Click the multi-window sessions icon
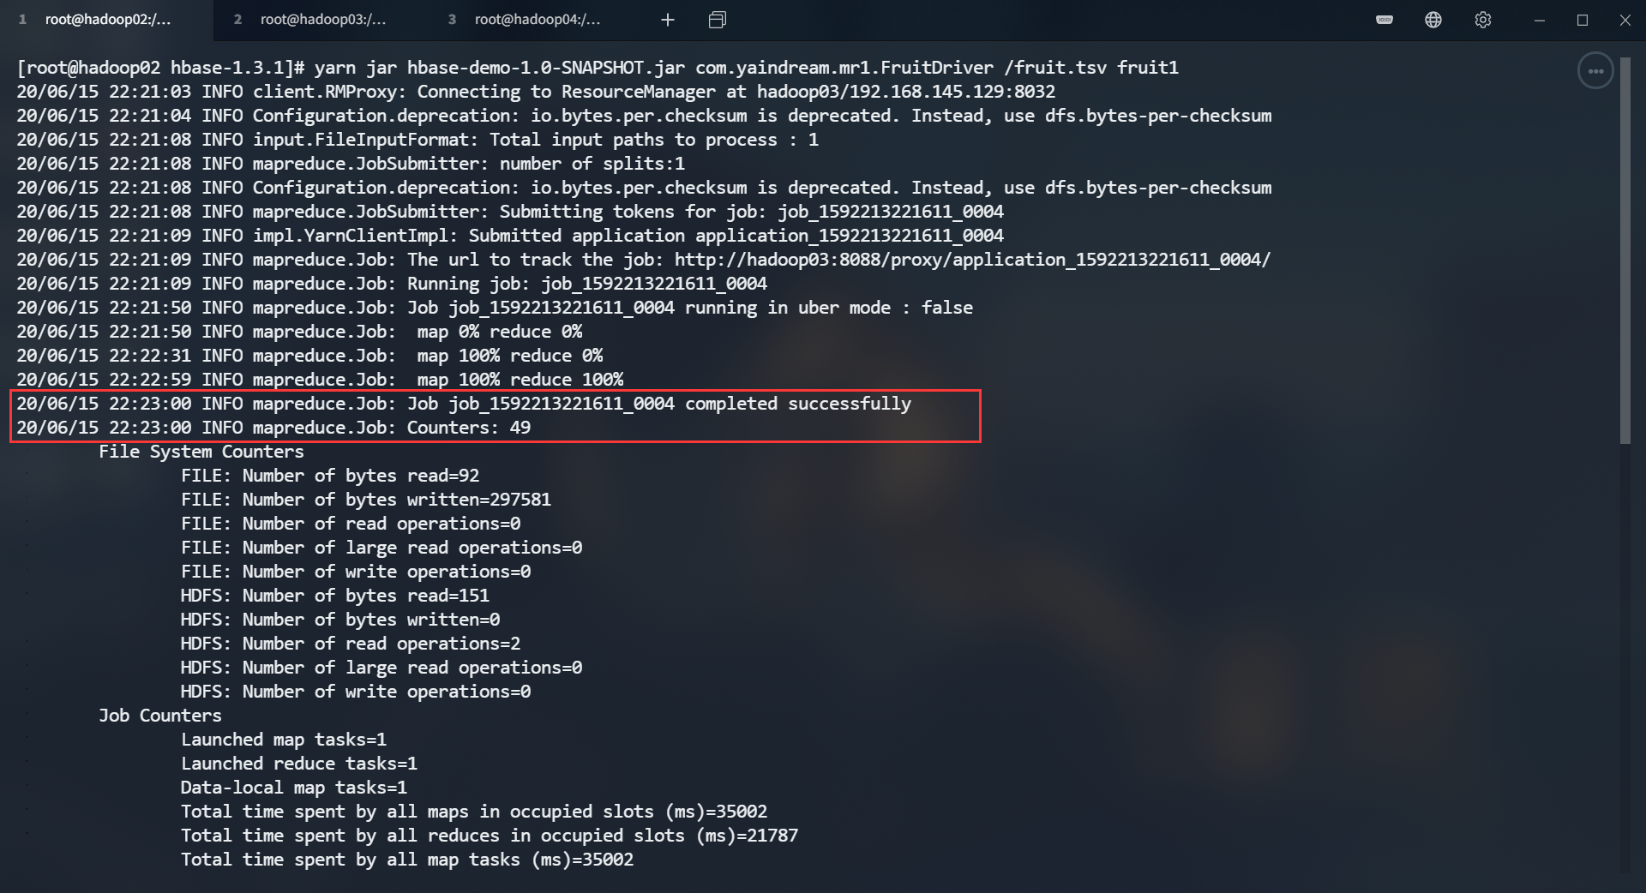 718,20
